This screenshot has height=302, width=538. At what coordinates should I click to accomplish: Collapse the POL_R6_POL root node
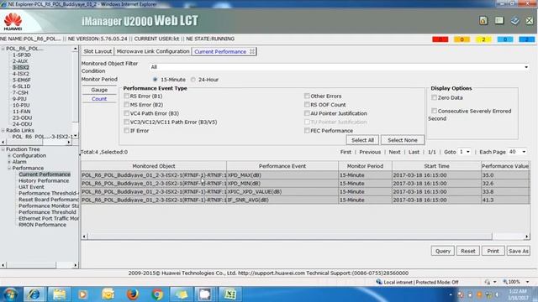coord(3,49)
